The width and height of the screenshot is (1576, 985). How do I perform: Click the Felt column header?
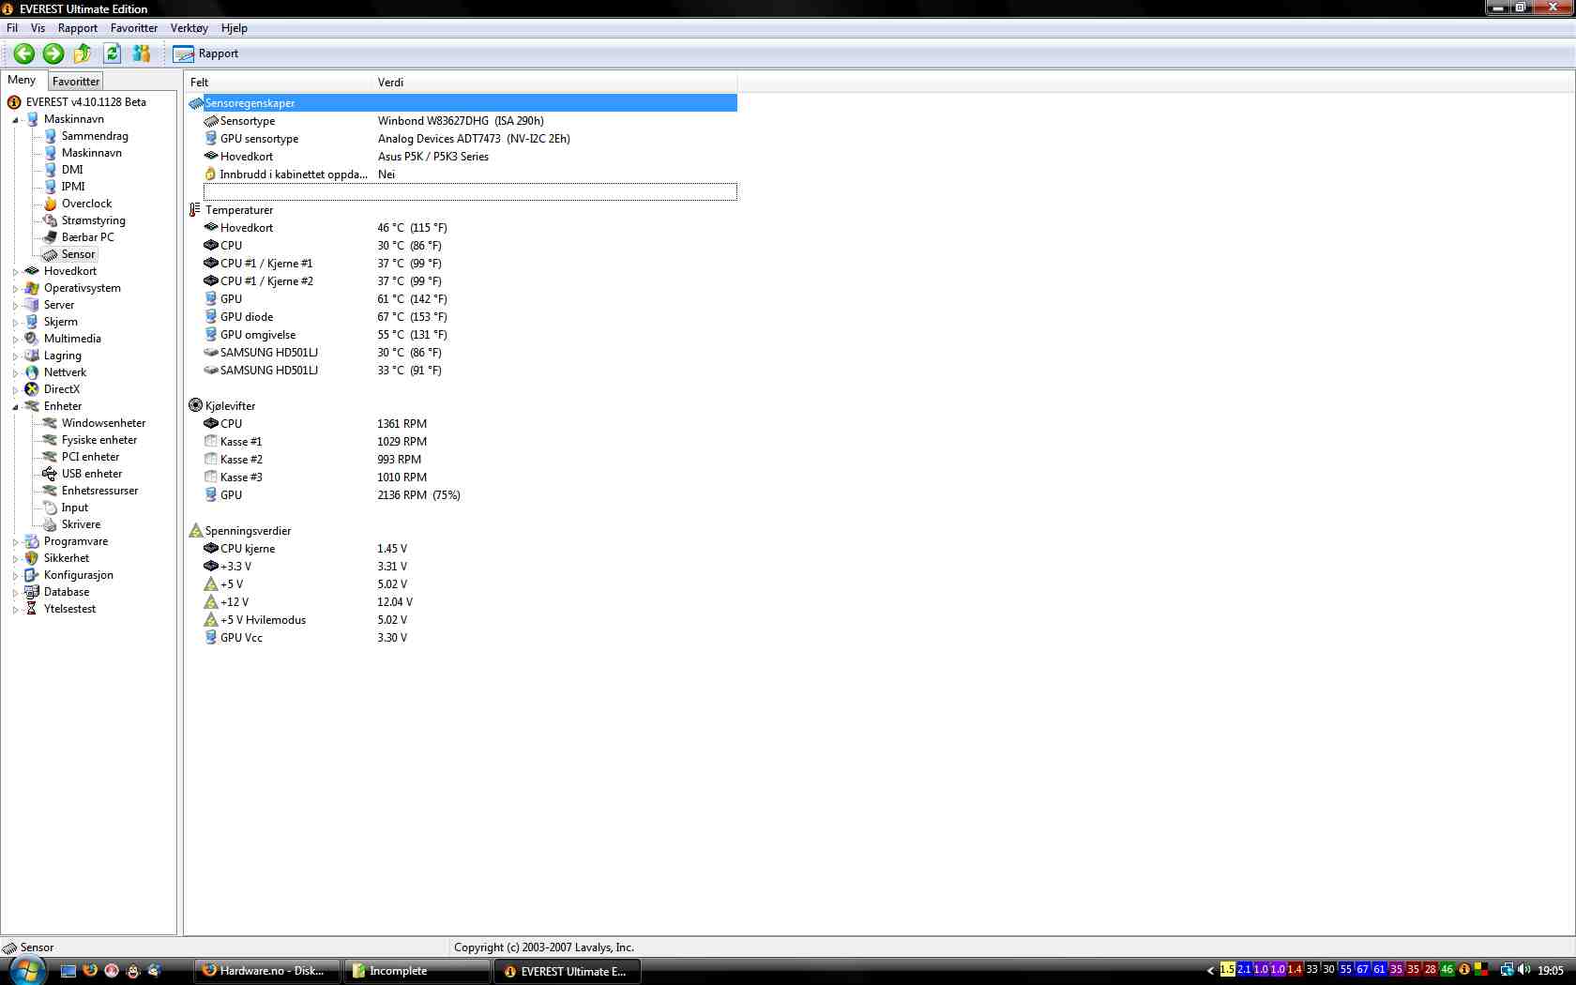[279, 83]
